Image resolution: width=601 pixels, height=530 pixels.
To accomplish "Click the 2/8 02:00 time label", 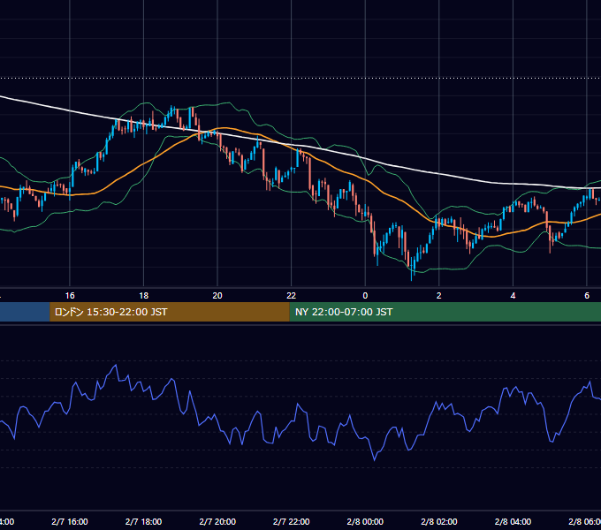I will [439, 521].
